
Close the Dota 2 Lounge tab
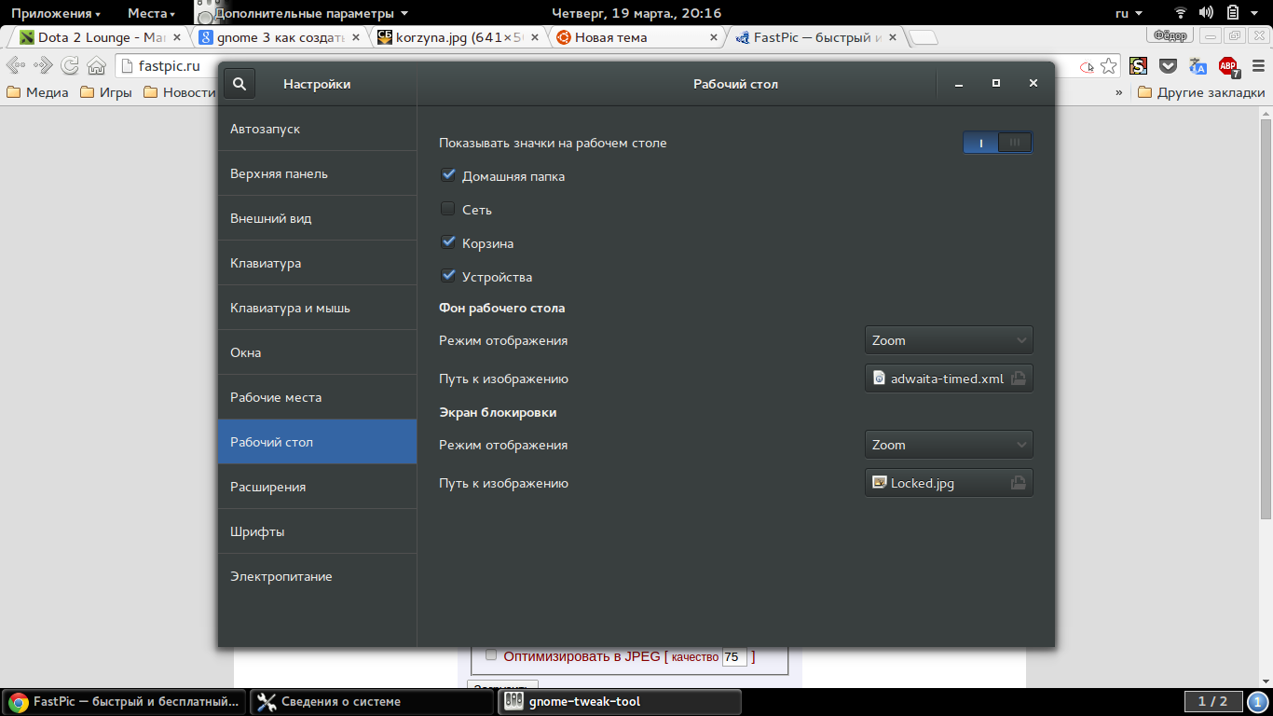tap(177, 37)
